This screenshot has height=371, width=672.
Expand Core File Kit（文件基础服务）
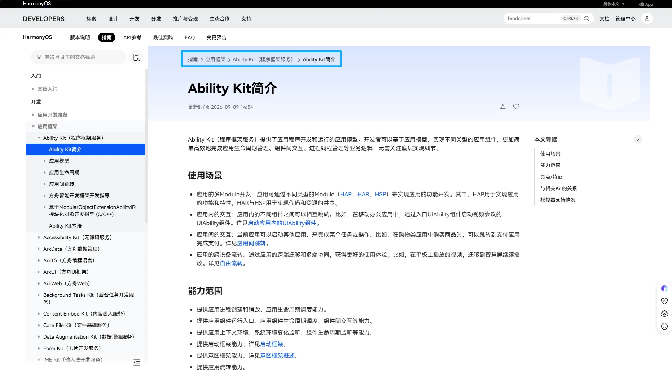click(x=39, y=325)
